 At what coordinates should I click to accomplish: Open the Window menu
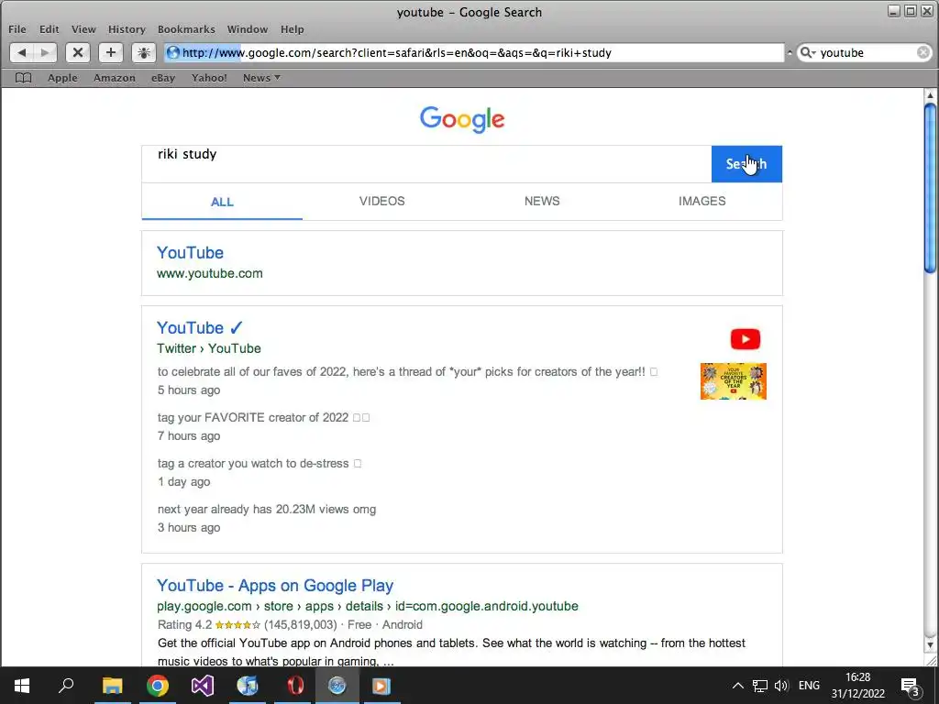coord(248,29)
